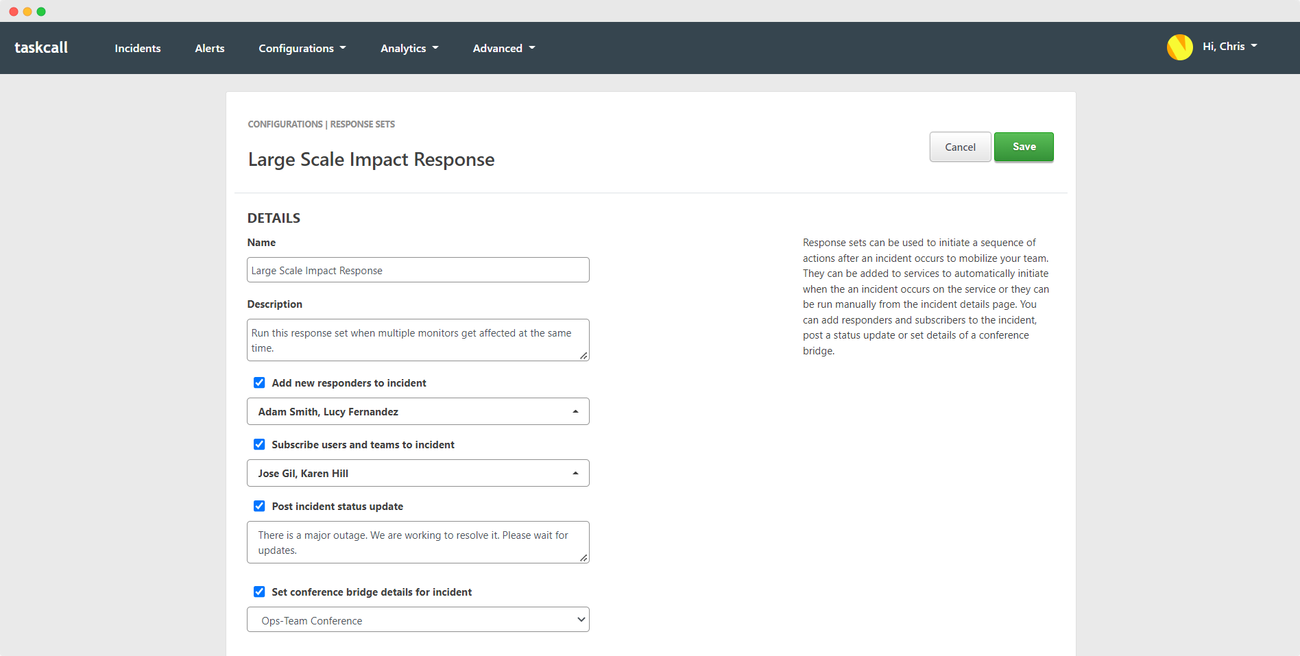Click the yellow user avatar icon
The image size is (1300, 656).
[x=1179, y=47]
